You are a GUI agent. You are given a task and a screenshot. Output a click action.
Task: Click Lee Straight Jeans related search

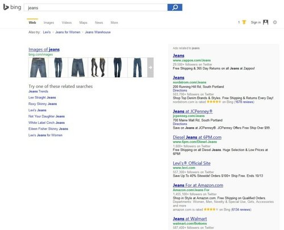coord(42,98)
